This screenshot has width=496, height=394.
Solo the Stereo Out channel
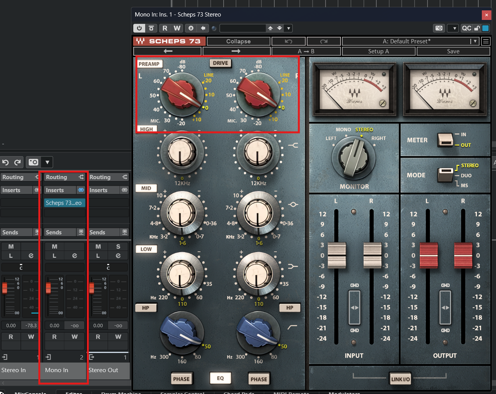tap(118, 247)
